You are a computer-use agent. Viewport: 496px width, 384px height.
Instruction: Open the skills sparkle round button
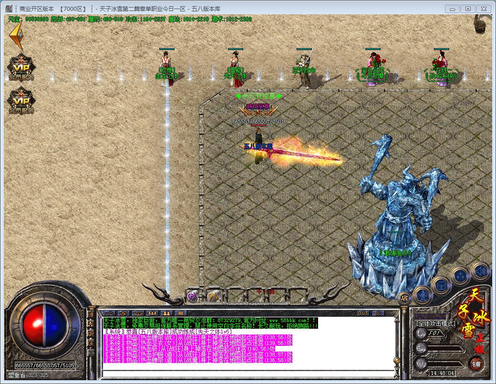click(x=460, y=276)
